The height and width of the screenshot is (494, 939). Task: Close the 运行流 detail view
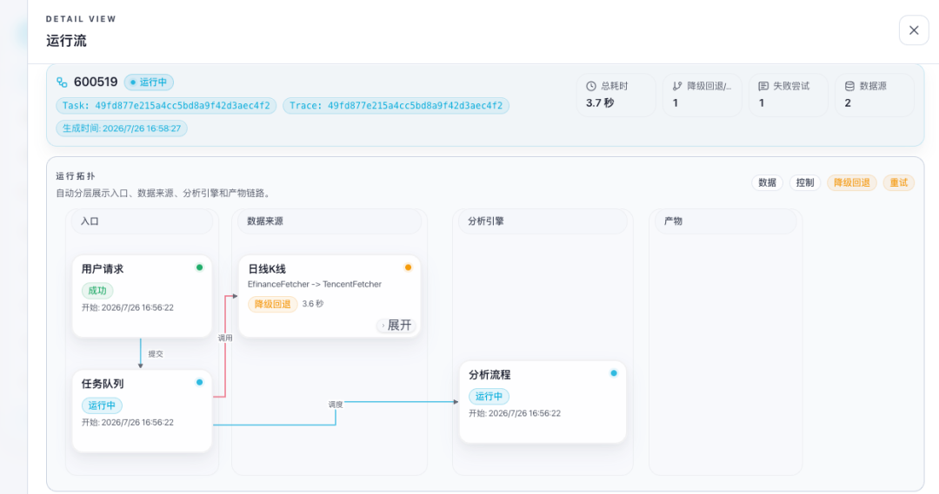(x=913, y=30)
